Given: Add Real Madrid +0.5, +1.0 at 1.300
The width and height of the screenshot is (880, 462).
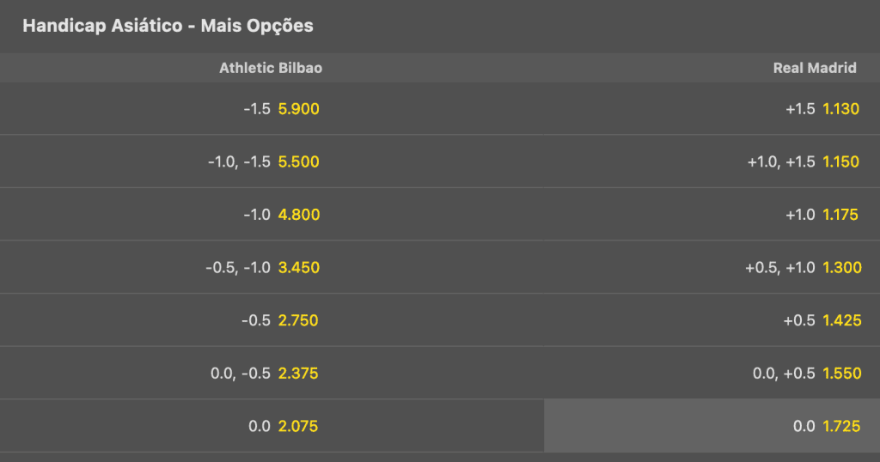Looking at the screenshot, I should pyautogui.click(x=712, y=267).
